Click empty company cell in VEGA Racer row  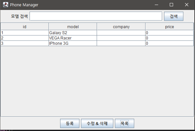[x=121, y=38]
